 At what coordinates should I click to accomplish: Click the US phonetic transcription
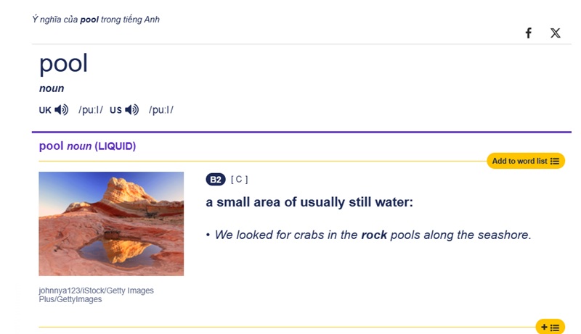161,109
